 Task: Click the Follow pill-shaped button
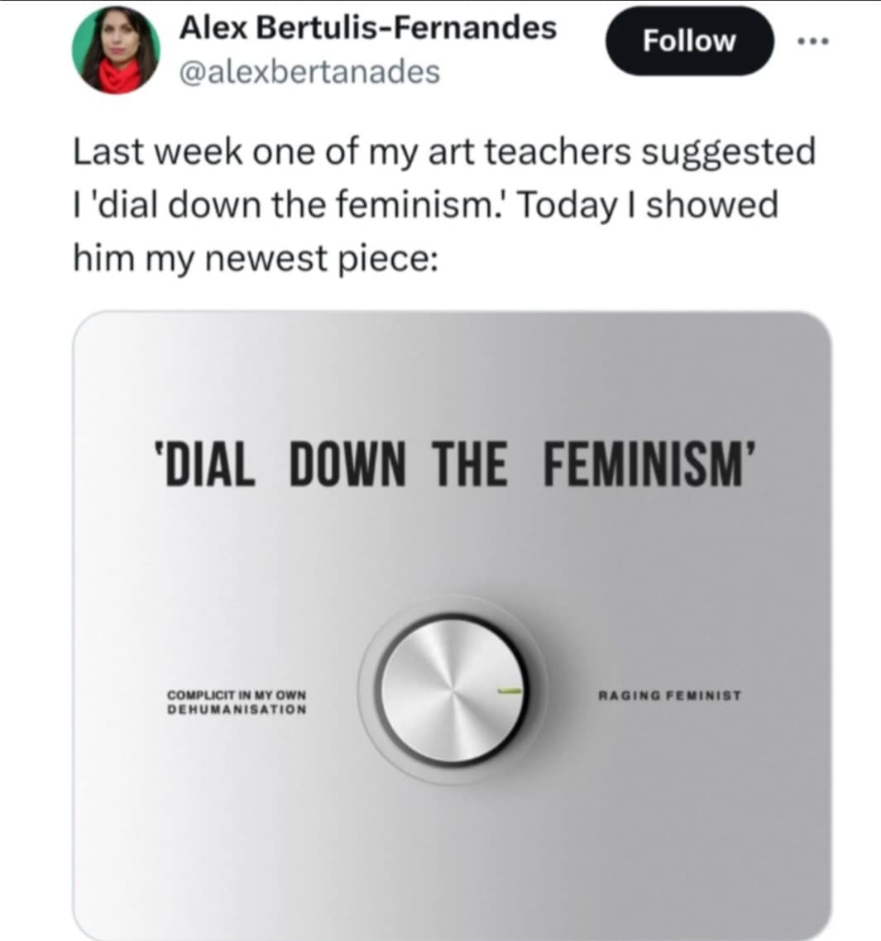[689, 40]
